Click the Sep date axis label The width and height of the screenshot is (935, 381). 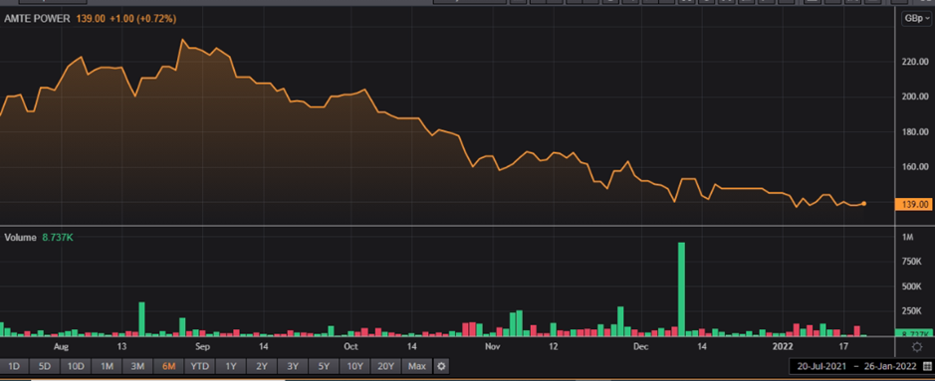click(x=203, y=346)
